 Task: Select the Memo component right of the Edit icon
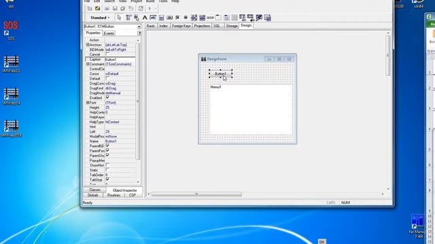pyautogui.click(x=161, y=18)
